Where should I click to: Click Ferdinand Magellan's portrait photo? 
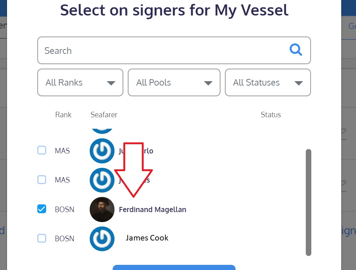click(102, 210)
